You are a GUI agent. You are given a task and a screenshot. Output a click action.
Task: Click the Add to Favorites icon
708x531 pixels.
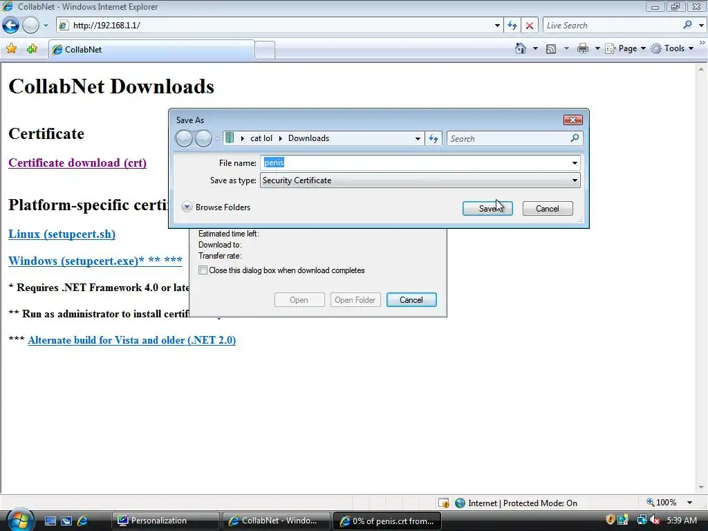tap(32, 49)
